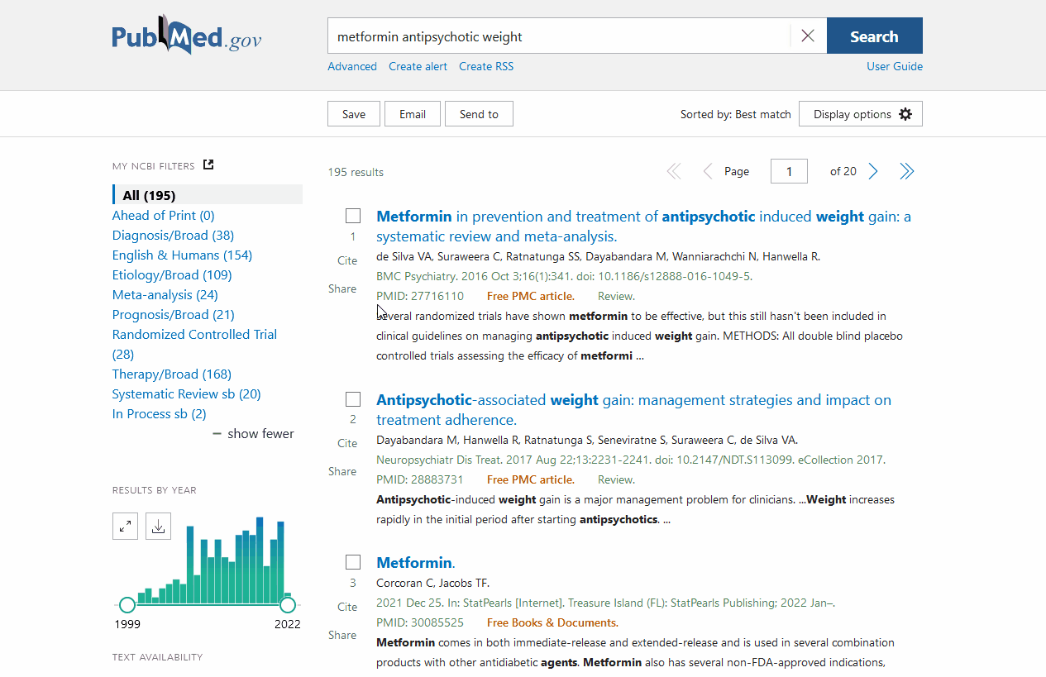The height and width of the screenshot is (677, 1046).
Task: Jump to last page of results
Action: pos(907,171)
